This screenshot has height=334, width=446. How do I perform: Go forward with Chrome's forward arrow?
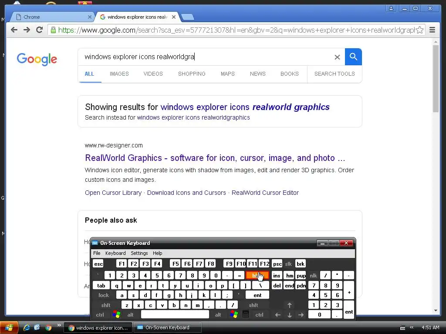27,30
